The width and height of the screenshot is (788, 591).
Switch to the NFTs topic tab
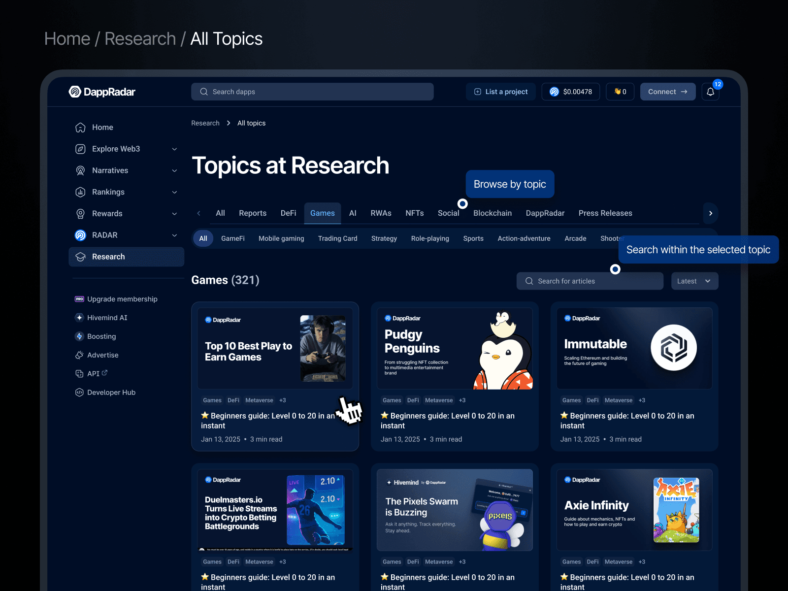[415, 213]
